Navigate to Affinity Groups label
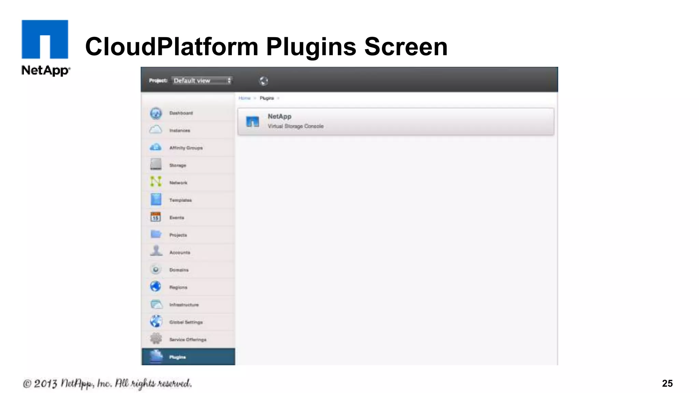 pos(186,148)
